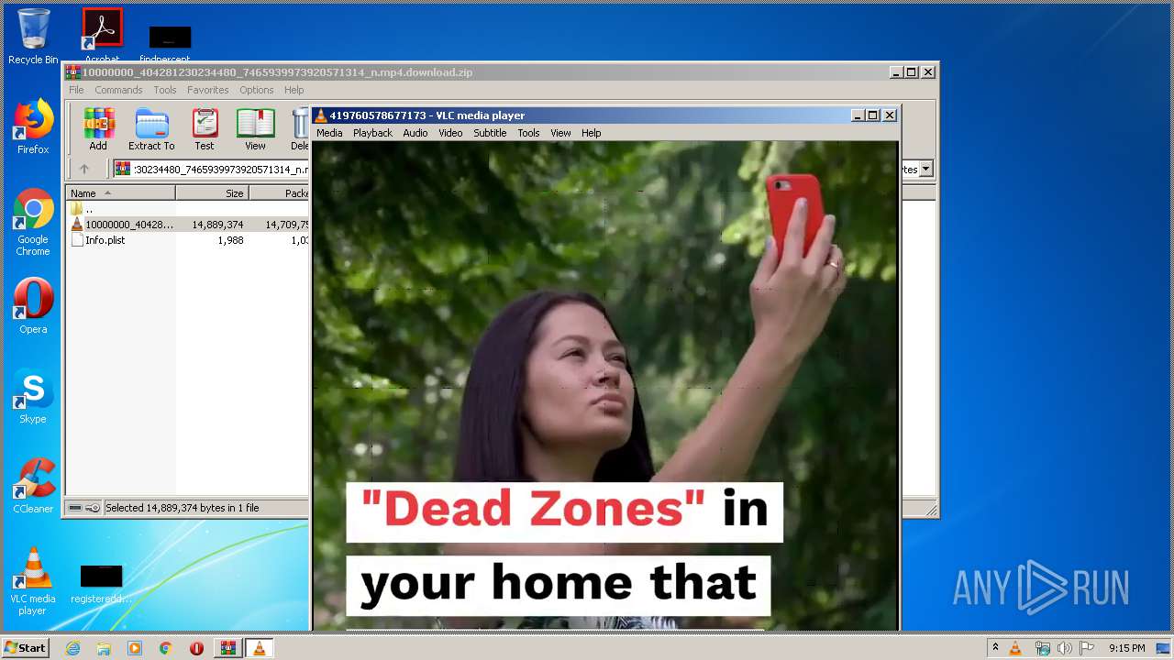Click the Extract To toolbar icon

click(x=151, y=128)
